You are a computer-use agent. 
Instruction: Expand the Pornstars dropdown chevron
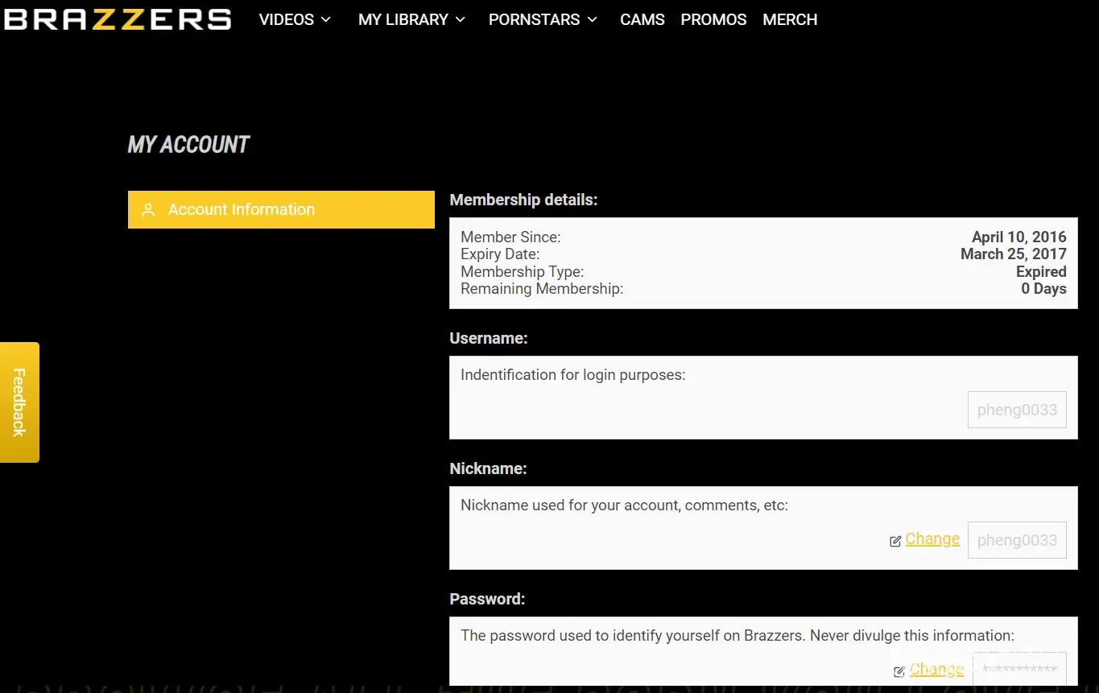click(x=593, y=19)
